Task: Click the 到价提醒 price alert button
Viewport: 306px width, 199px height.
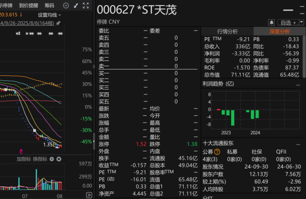Action: (x=28, y=6)
